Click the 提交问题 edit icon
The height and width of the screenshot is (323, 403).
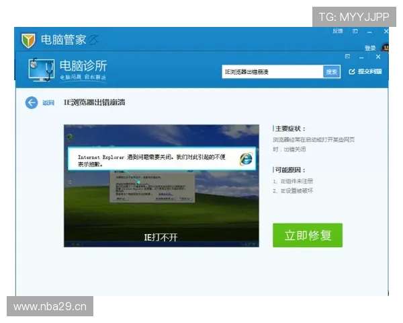[x=351, y=71]
